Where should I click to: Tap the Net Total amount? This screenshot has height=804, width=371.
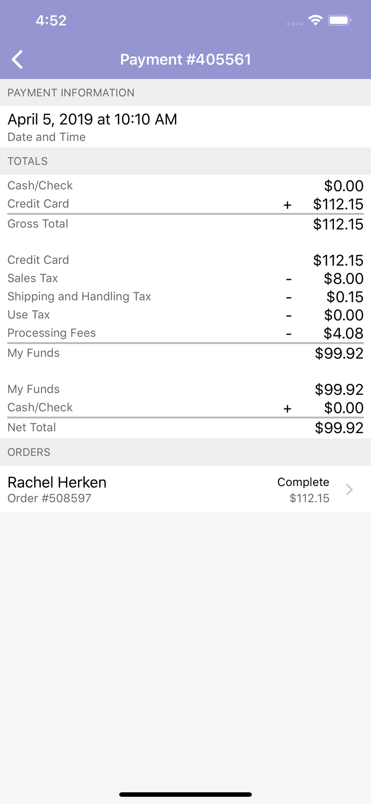[x=339, y=428]
